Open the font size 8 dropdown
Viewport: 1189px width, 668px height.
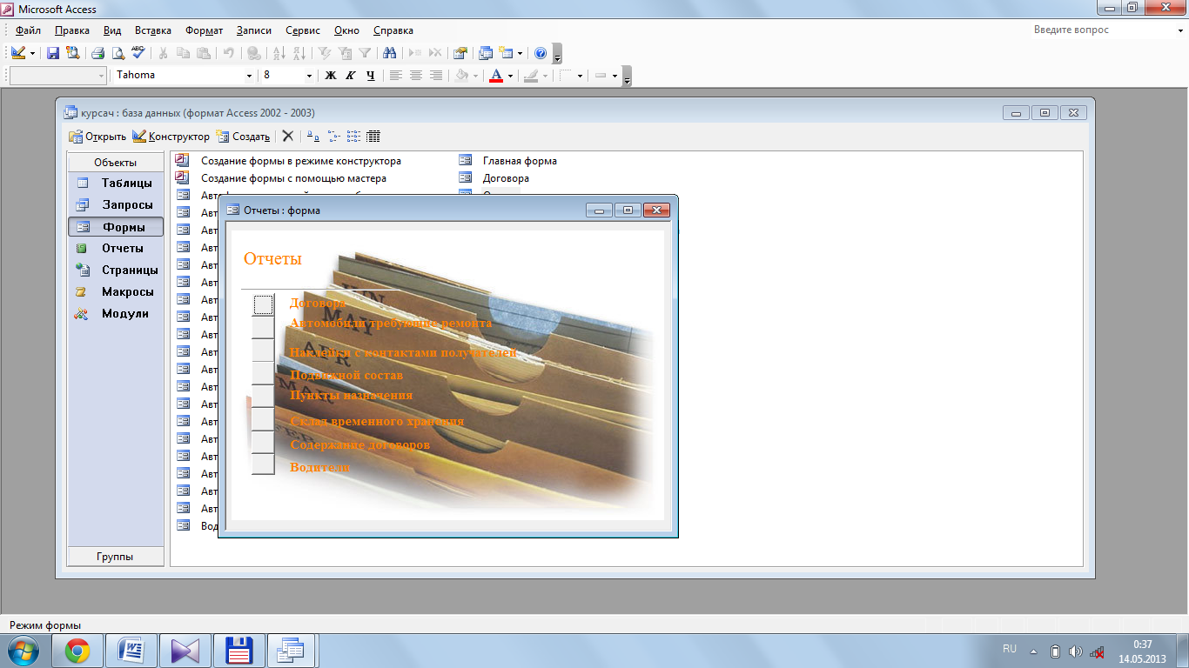tap(309, 76)
